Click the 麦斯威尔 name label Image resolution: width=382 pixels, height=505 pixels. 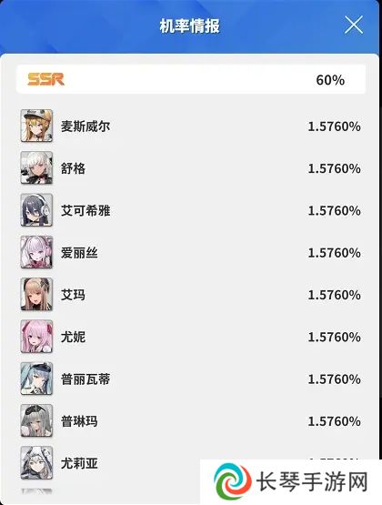point(85,126)
